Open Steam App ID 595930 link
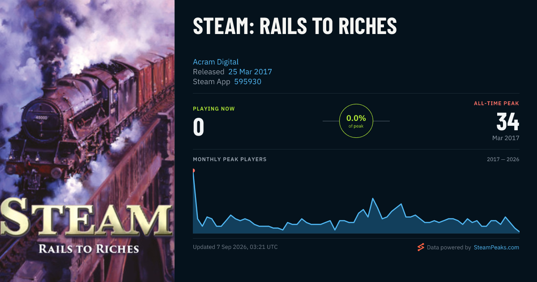The width and height of the screenshot is (537, 282). [x=248, y=81]
